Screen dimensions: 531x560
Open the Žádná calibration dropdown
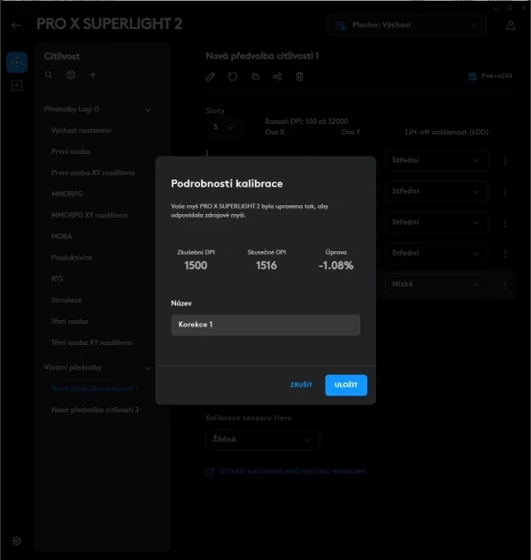[263, 440]
